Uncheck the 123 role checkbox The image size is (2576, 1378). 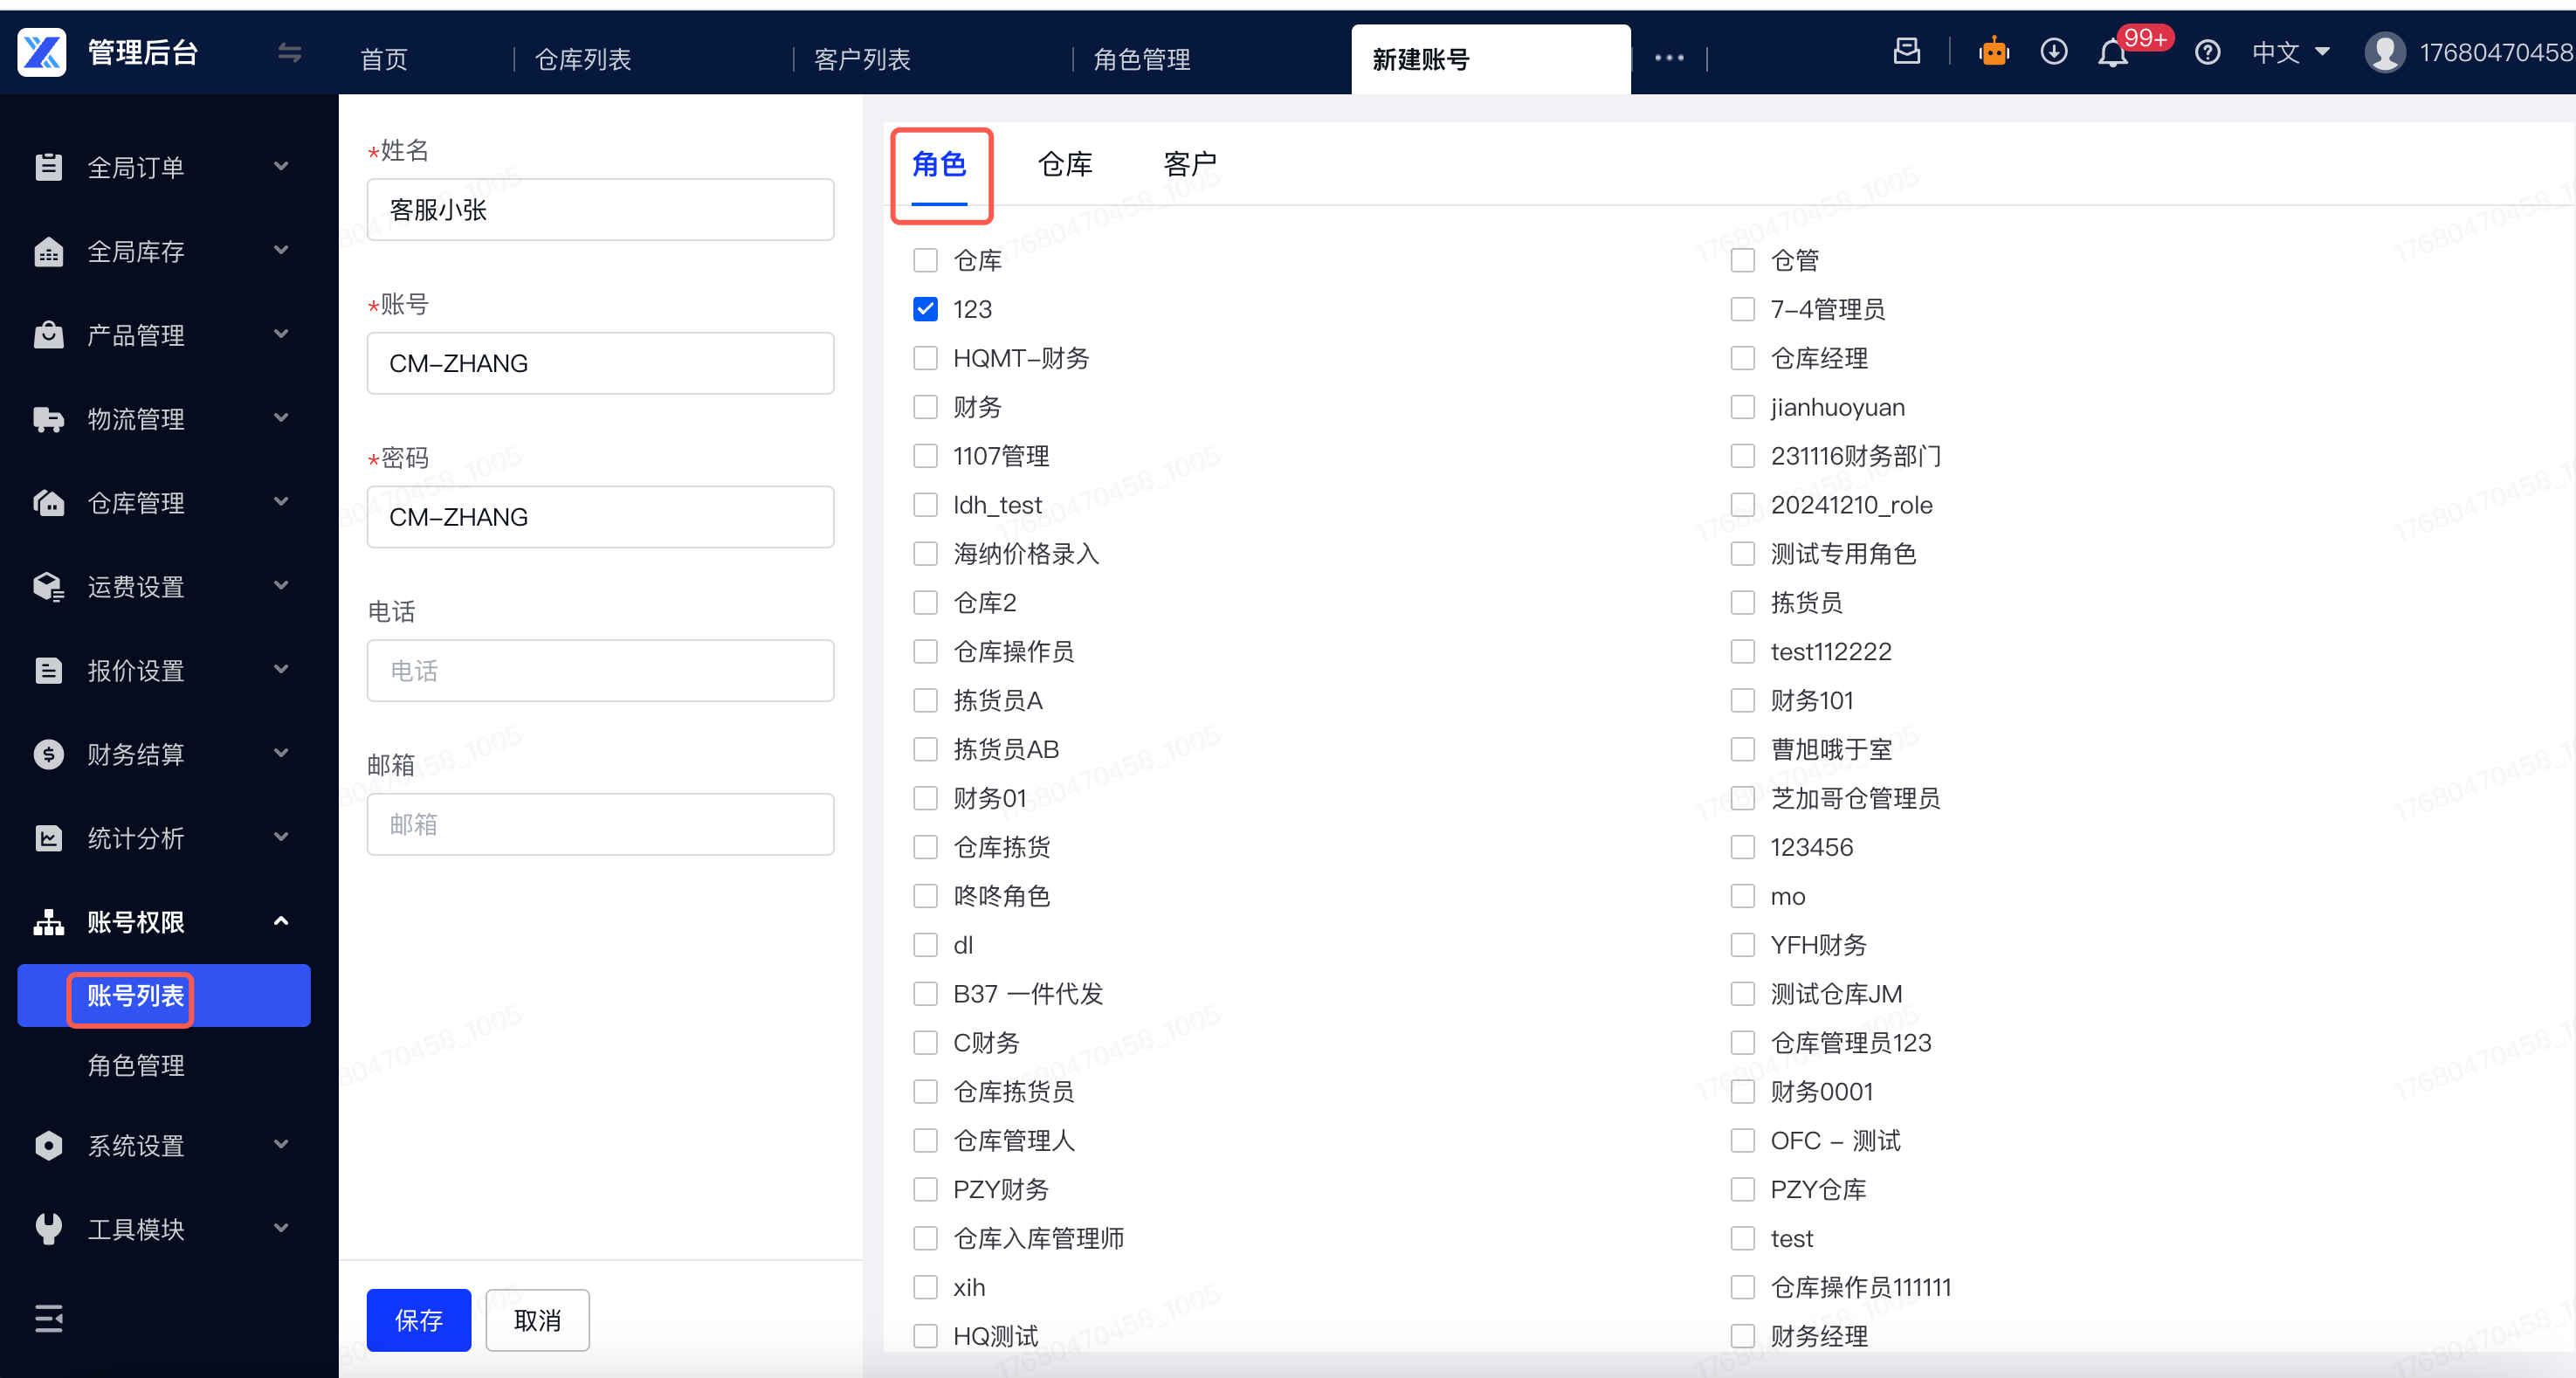[925, 309]
